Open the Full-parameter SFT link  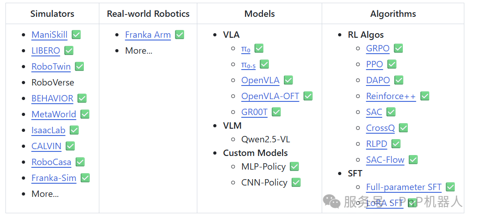404,187
